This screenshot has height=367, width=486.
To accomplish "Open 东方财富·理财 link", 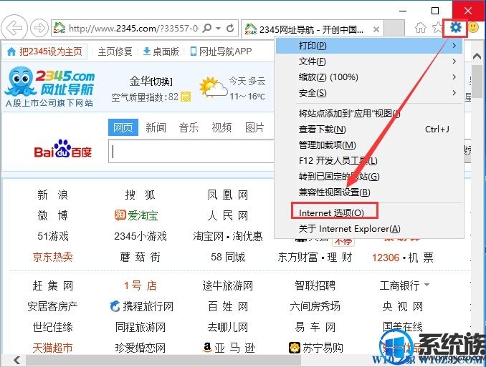I will [x=315, y=257].
